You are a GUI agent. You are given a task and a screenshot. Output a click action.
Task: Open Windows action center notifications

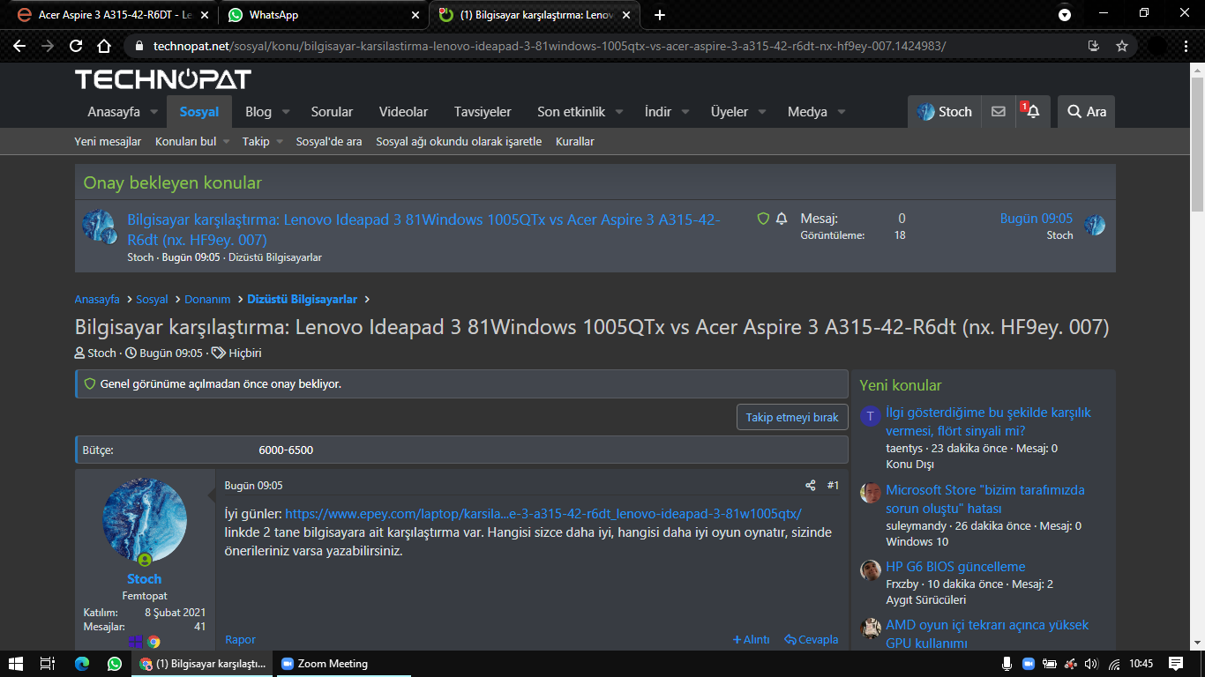pos(1176,664)
